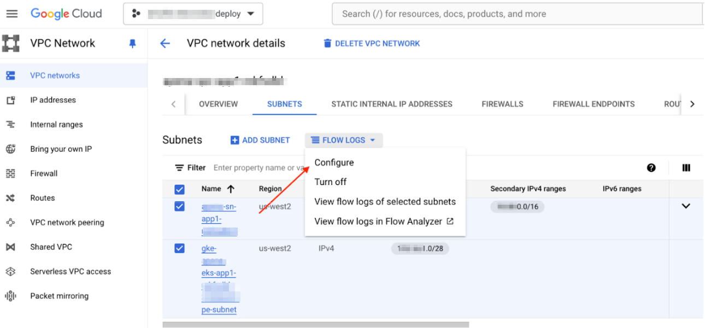
Task: Click the 0.0/16 secondary range chip
Action: (517, 206)
